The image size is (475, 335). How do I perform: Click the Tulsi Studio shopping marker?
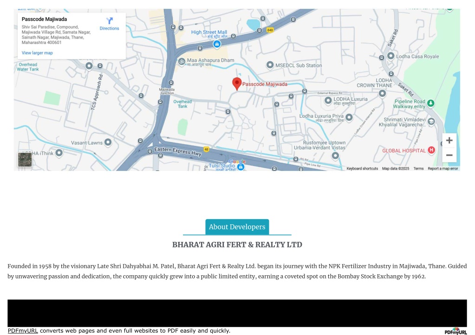pyautogui.click(x=241, y=167)
